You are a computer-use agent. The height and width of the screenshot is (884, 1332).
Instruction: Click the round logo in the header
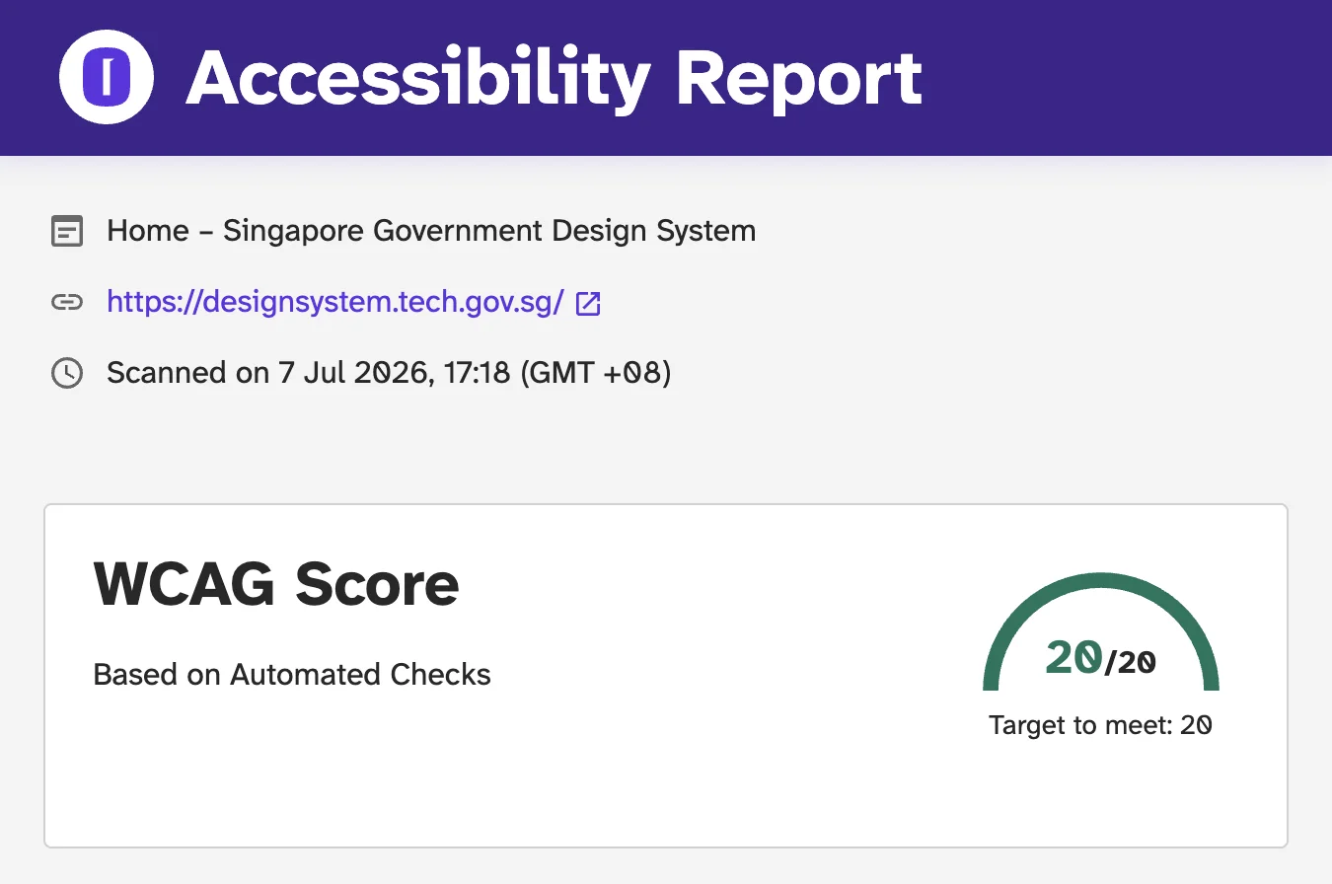click(107, 77)
